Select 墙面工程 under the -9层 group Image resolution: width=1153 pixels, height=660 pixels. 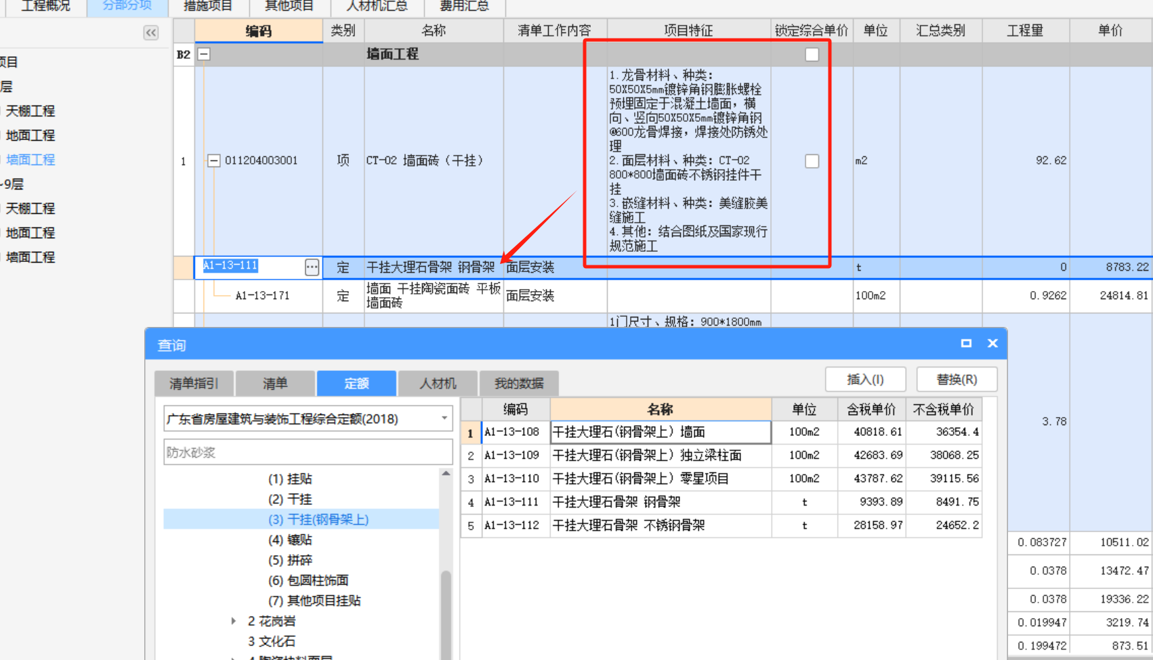click(30, 257)
